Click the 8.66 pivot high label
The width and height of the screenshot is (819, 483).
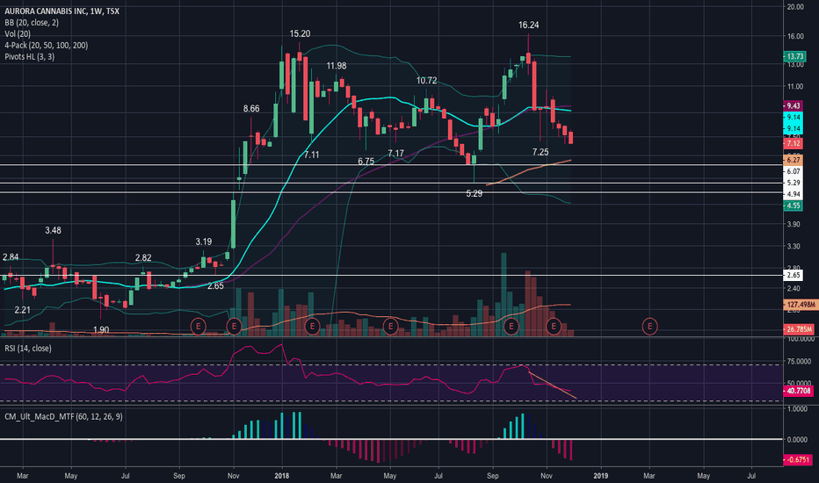click(x=251, y=109)
